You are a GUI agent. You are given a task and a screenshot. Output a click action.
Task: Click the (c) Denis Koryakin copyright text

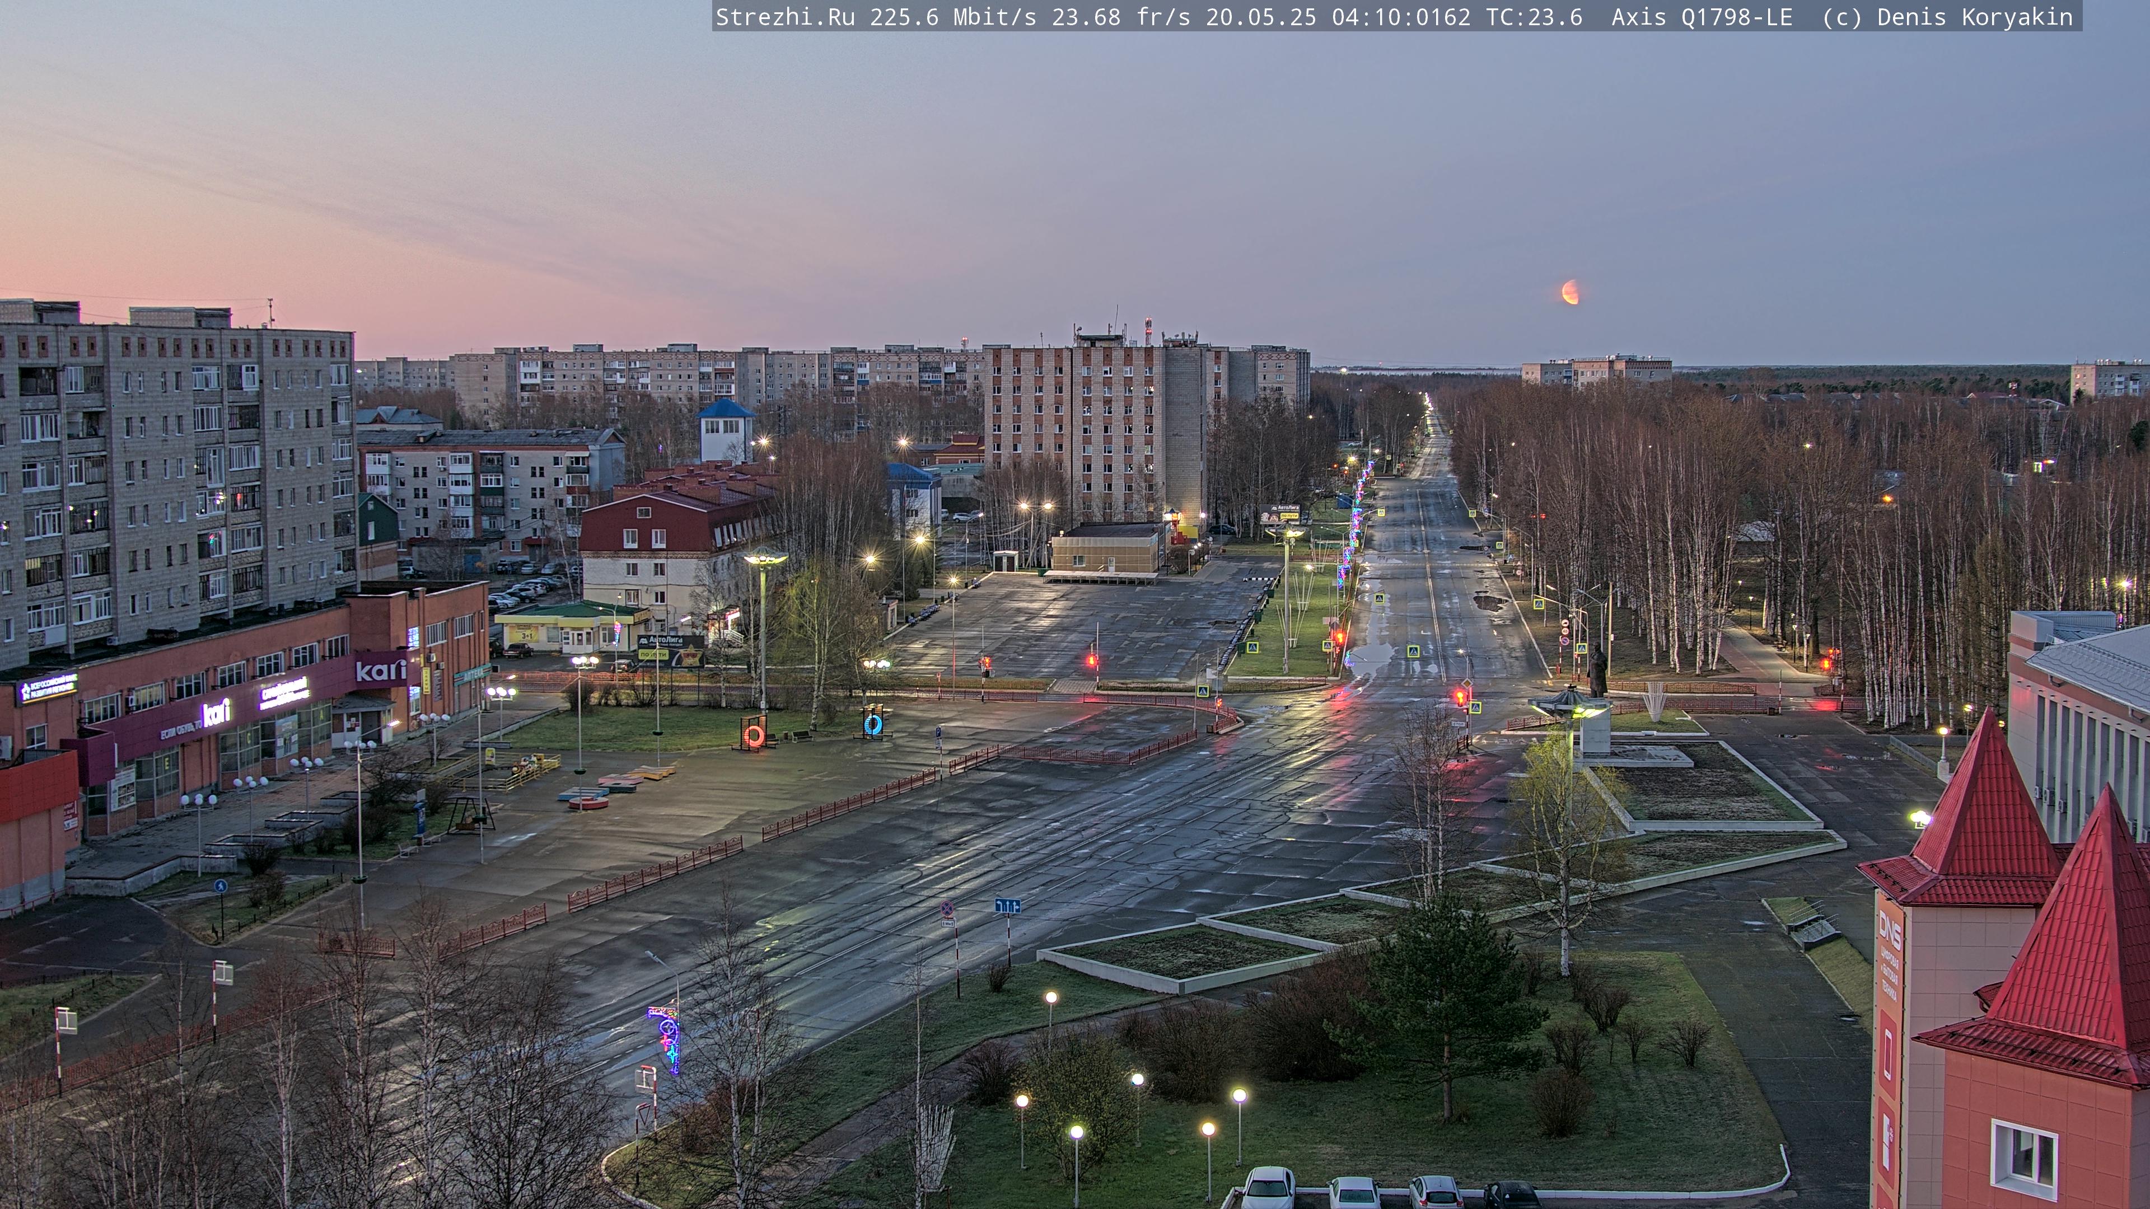[1947, 17]
